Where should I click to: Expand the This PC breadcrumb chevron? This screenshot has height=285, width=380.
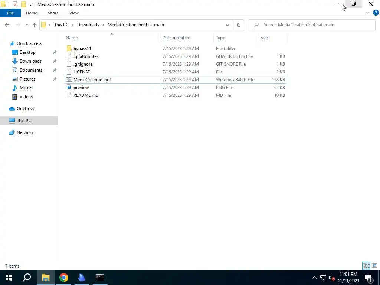(73, 25)
